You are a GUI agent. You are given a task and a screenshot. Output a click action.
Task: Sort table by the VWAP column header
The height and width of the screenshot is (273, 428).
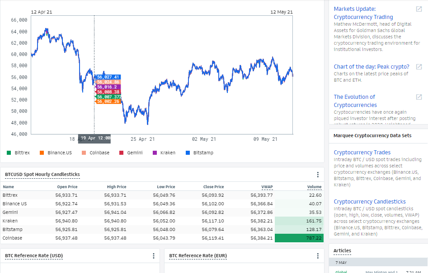click(x=267, y=187)
